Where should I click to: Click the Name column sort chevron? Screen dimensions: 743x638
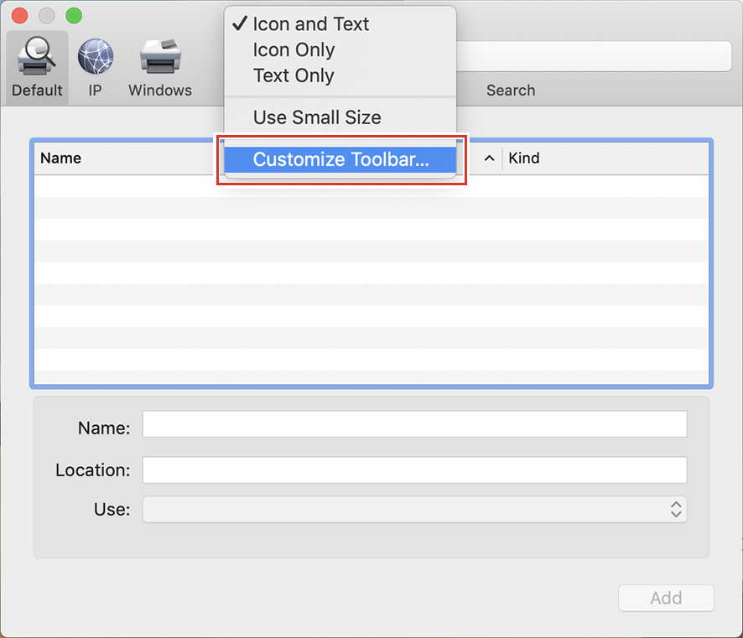pyautogui.click(x=489, y=158)
